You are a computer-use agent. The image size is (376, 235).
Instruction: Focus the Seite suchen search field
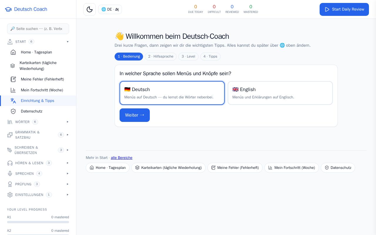38,29
